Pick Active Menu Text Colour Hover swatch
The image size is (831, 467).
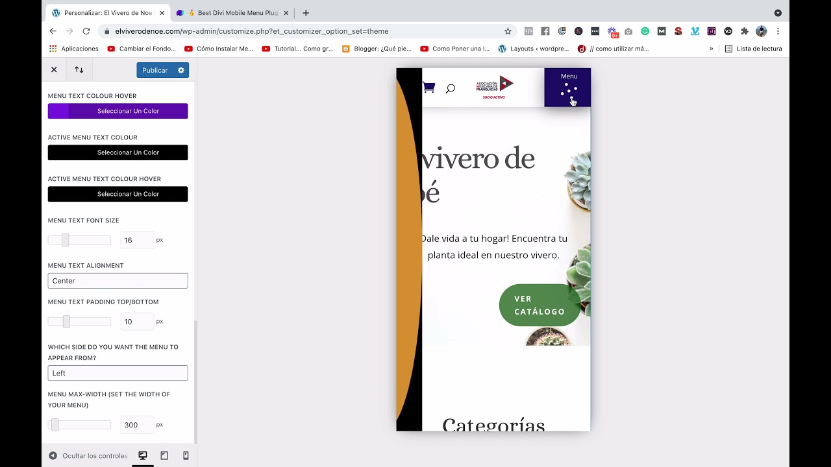(x=118, y=194)
